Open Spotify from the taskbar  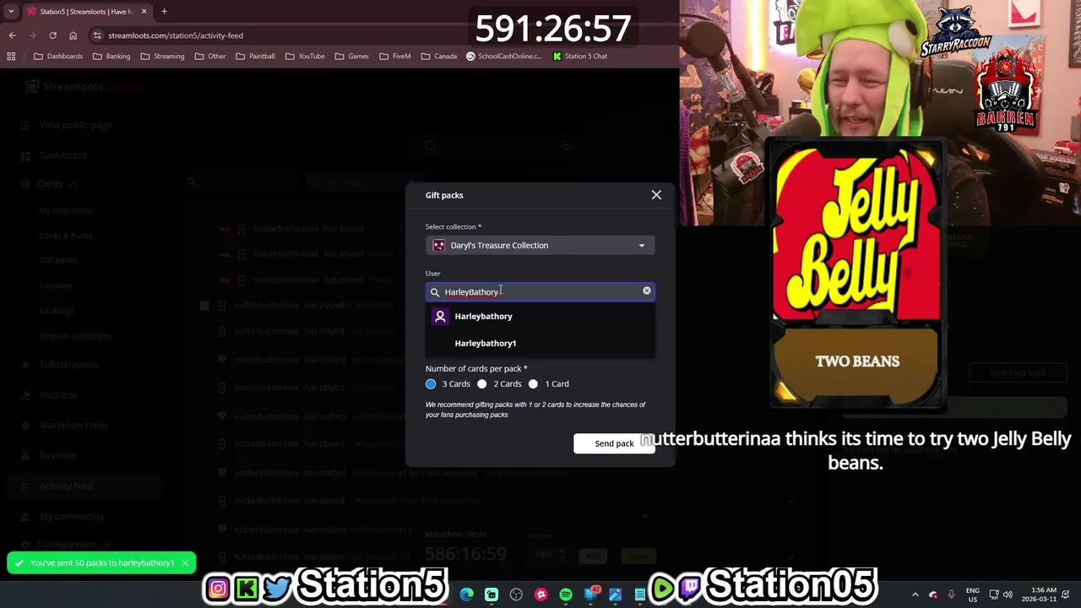566,594
